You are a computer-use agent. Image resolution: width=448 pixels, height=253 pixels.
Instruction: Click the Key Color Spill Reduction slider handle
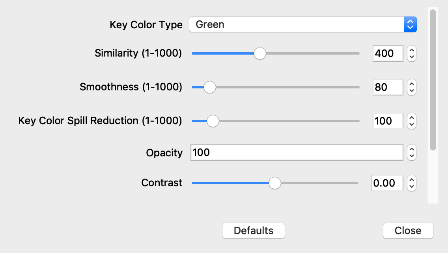(x=213, y=121)
